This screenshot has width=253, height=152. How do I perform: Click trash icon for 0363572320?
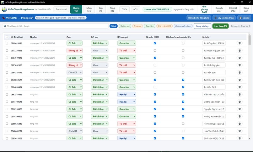pyautogui.click(x=240, y=58)
